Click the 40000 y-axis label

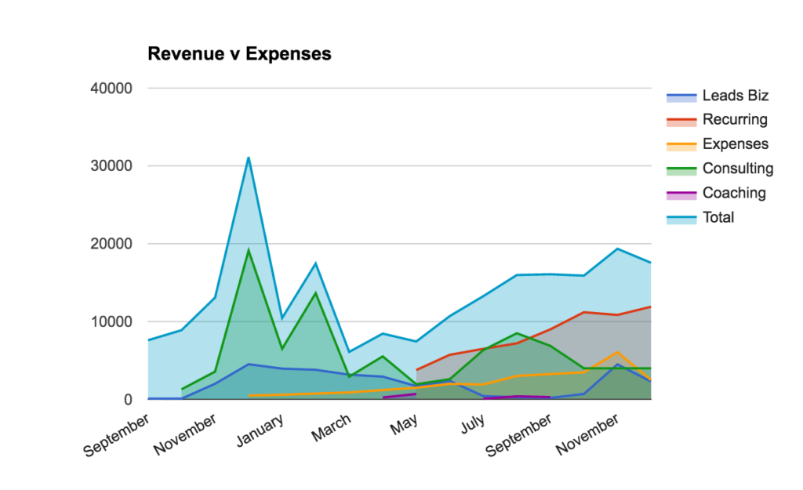(x=111, y=89)
